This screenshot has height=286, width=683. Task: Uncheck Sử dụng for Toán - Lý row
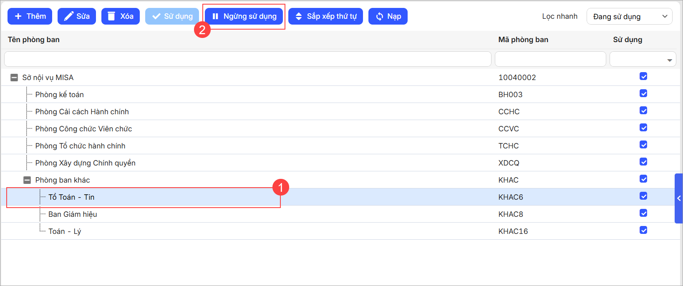pyautogui.click(x=643, y=230)
